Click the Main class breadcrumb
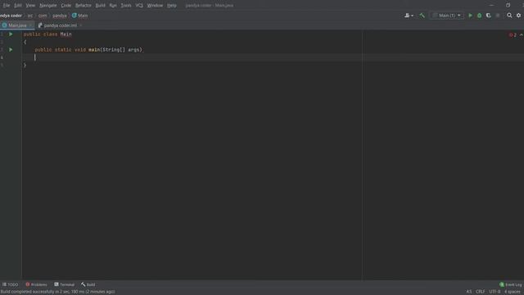Screen dimensions: 524x295 [x=80, y=16]
